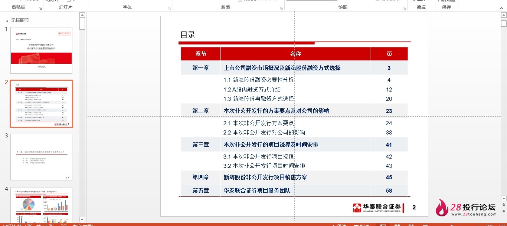This screenshot has height=226, width=507.
Task: Select slide 4 charts thumbnail
Action: tap(41, 205)
